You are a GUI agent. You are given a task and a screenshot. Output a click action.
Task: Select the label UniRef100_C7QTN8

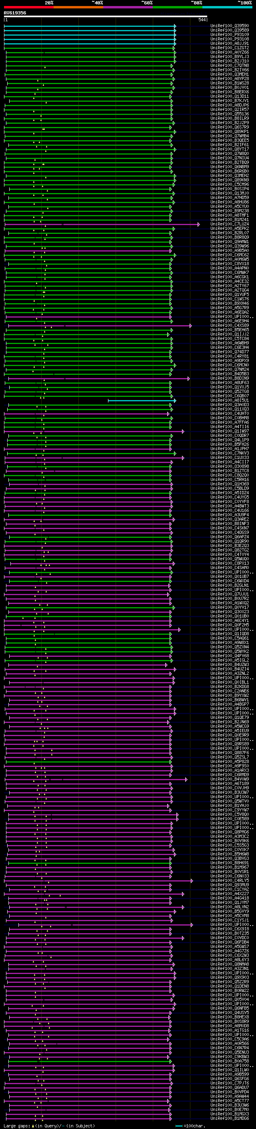click(230, 65)
